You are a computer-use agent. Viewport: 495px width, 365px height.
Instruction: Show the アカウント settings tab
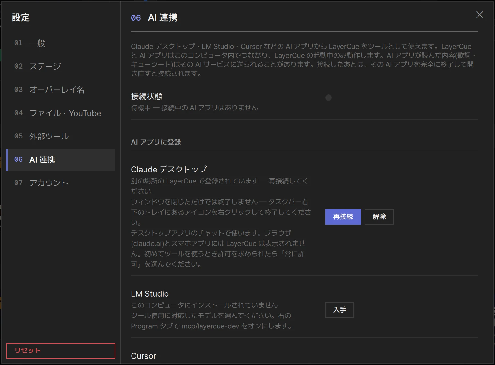click(61, 183)
